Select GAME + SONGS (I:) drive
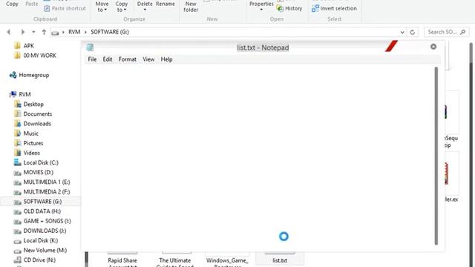 point(47,221)
